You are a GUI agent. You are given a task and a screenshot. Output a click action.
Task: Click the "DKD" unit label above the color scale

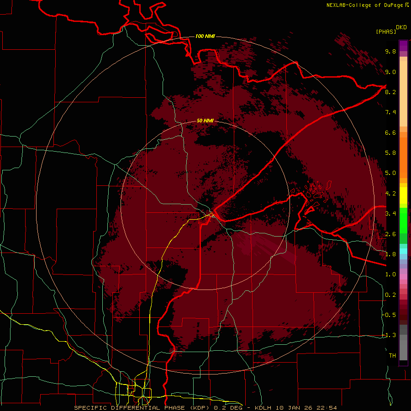click(401, 27)
